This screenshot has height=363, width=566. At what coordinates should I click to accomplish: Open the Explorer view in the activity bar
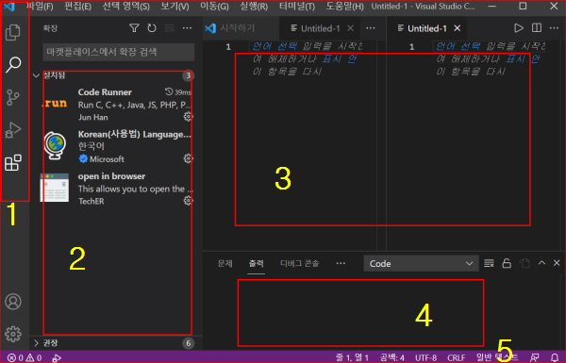click(13, 32)
